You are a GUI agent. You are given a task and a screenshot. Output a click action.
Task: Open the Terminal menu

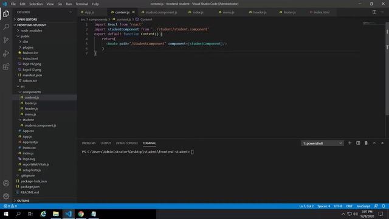pos(82,4)
